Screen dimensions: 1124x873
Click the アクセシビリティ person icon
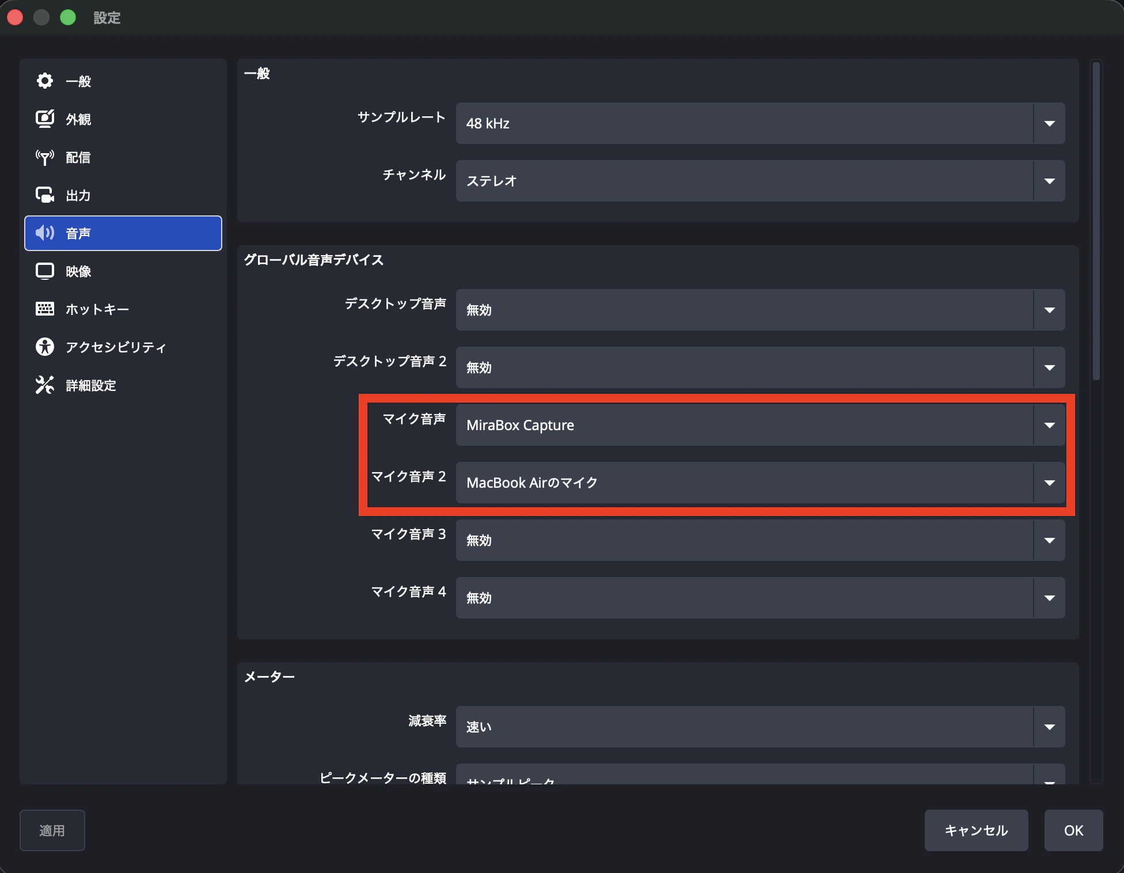[45, 347]
